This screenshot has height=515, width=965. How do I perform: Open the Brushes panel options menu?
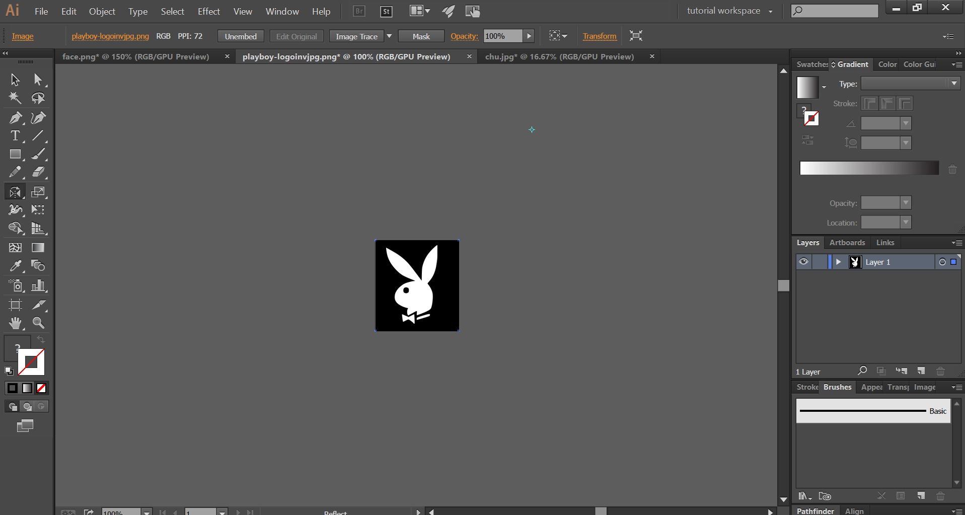pyautogui.click(x=956, y=387)
